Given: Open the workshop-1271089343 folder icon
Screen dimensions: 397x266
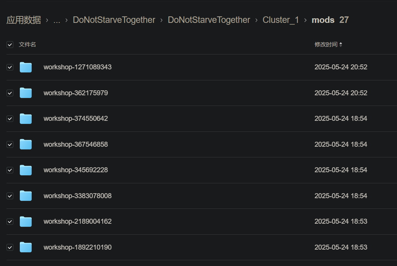Looking at the screenshot, I should click(26, 67).
